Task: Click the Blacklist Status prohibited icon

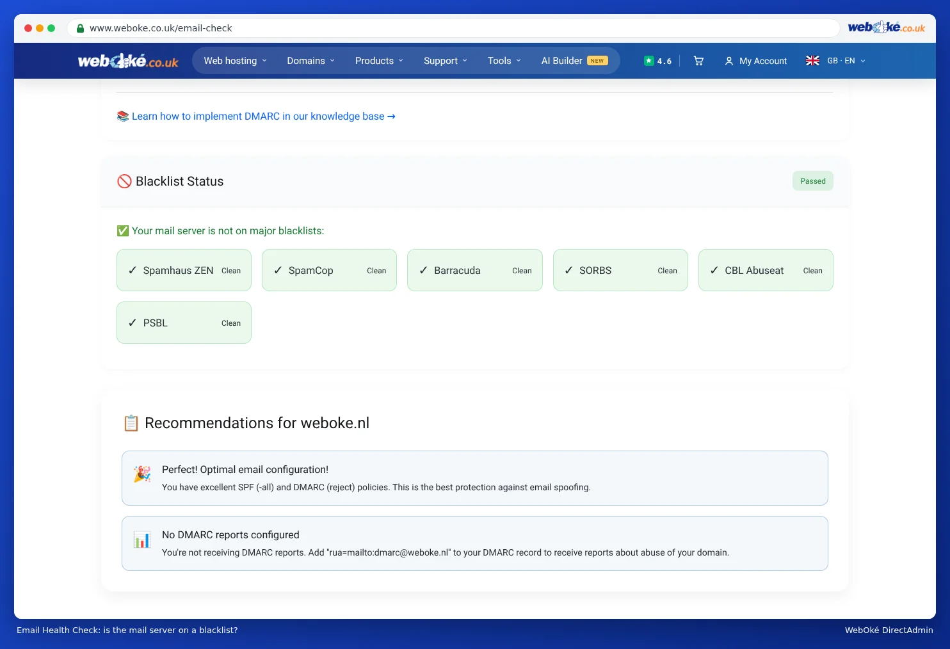Action: click(x=124, y=181)
